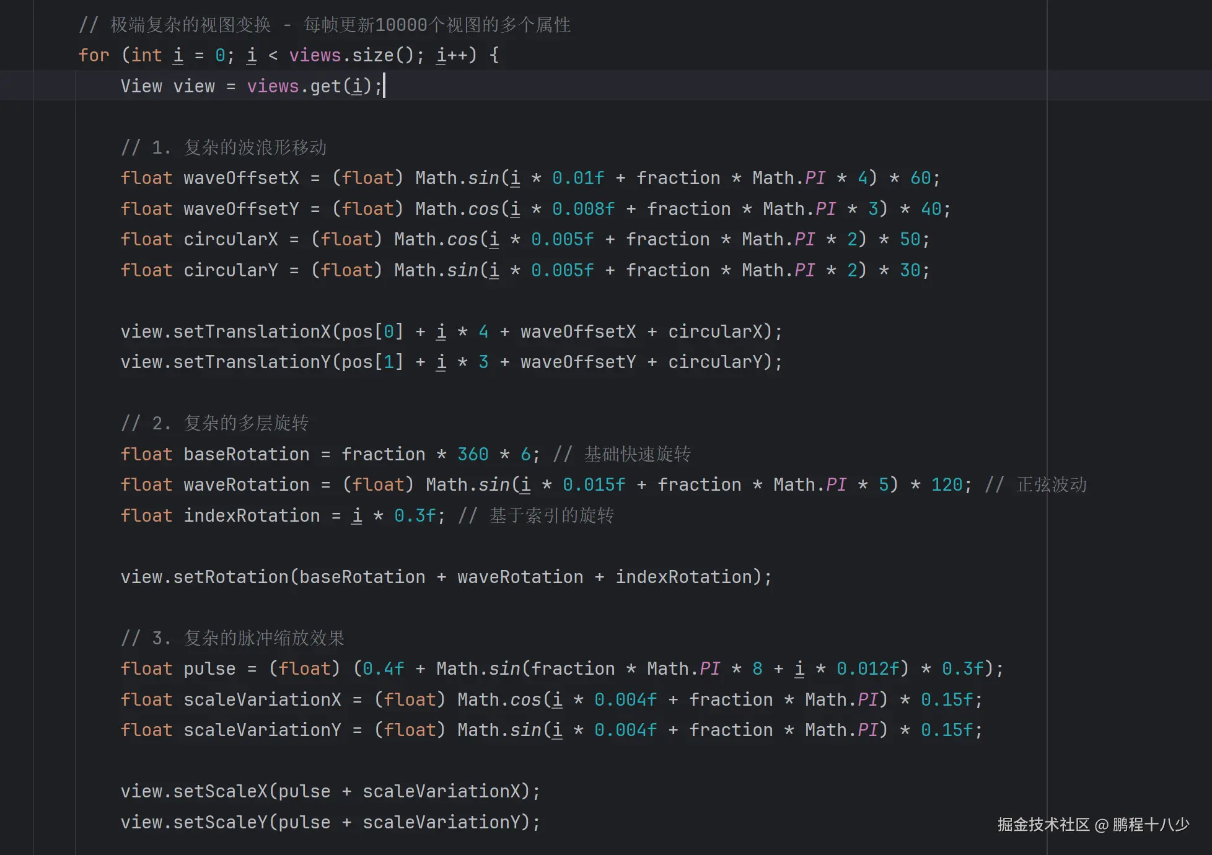Click the 掘金技术社区 watermark text
Screen dimensions: 1212x855
tap(1043, 825)
